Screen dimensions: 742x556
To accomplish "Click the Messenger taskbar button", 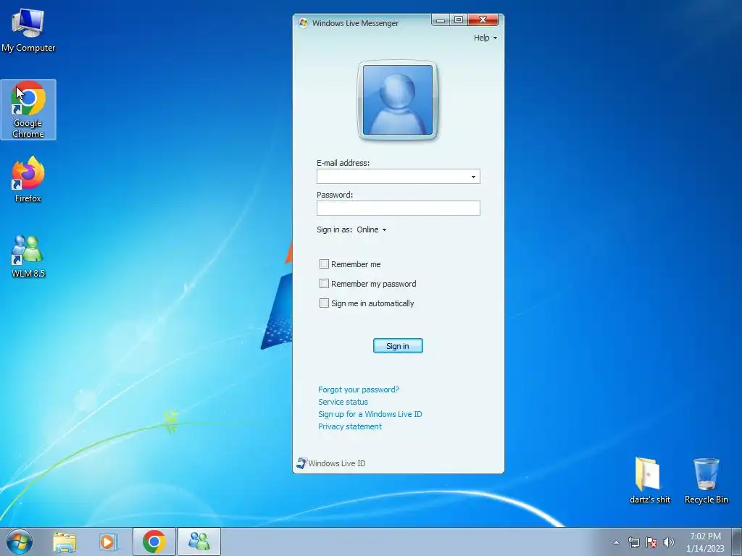I will (x=199, y=542).
